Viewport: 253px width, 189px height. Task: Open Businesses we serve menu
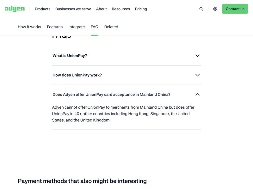coord(73,9)
